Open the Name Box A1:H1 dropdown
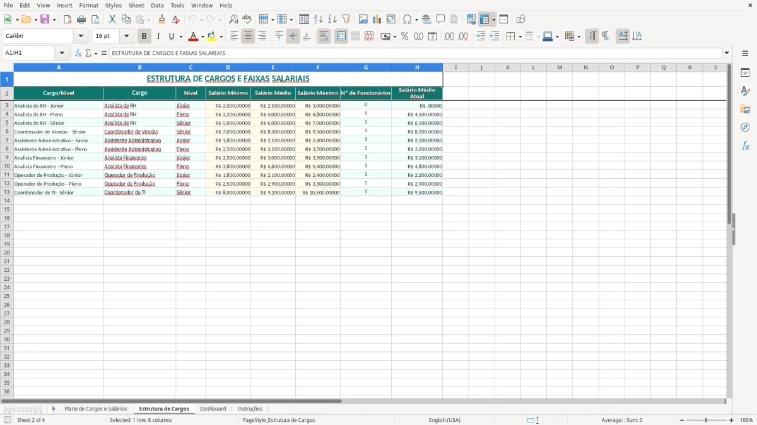This screenshot has height=425, width=757. (62, 54)
